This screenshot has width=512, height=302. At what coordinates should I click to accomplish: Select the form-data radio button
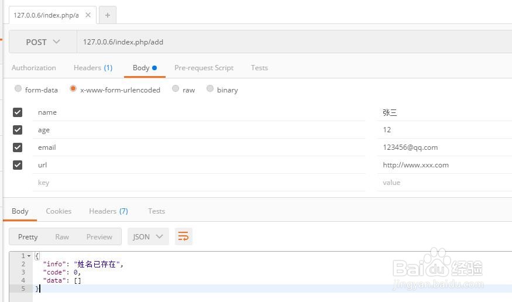[18, 89]
